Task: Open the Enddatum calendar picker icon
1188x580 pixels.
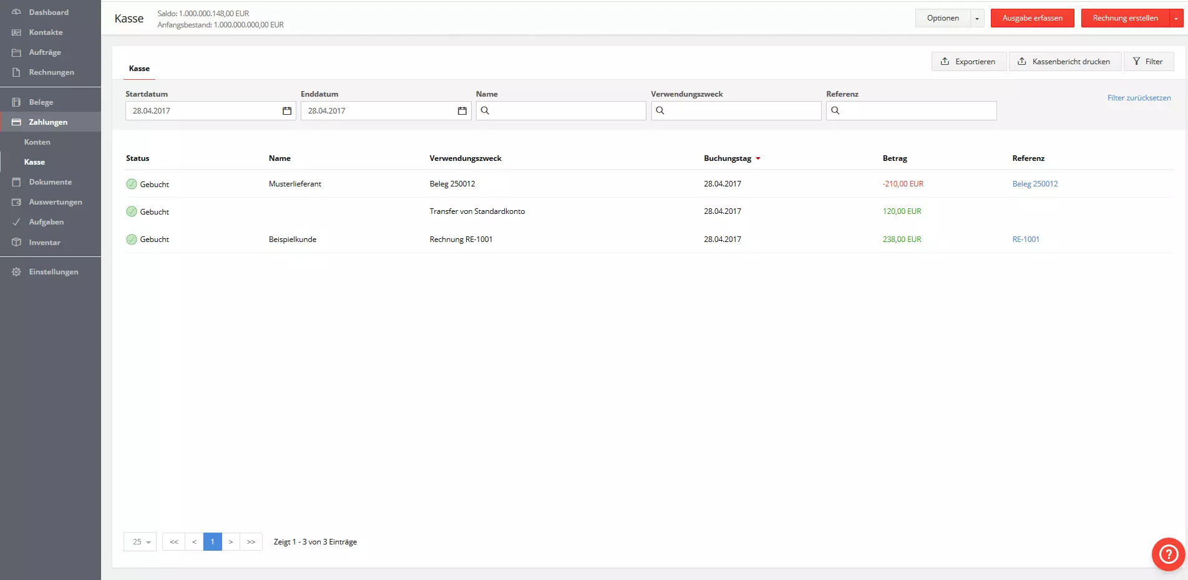Action: click(x=462, y=111)
